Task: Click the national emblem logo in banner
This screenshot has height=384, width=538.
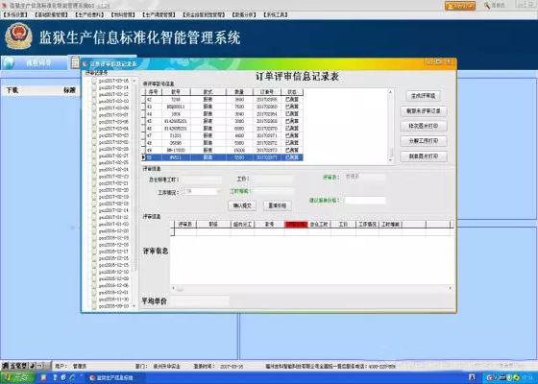Action: [x=18, y=36]
